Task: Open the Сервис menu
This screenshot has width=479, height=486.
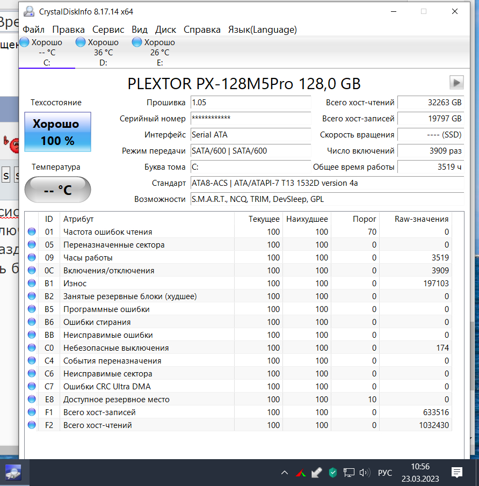Action: pyautogui.click(x=108, y=30)
